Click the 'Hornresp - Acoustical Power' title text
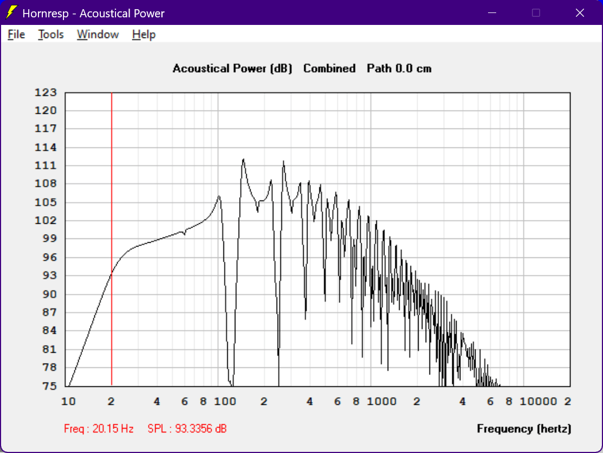The width and height of the screenshot is (603, 453). (93, 14)
